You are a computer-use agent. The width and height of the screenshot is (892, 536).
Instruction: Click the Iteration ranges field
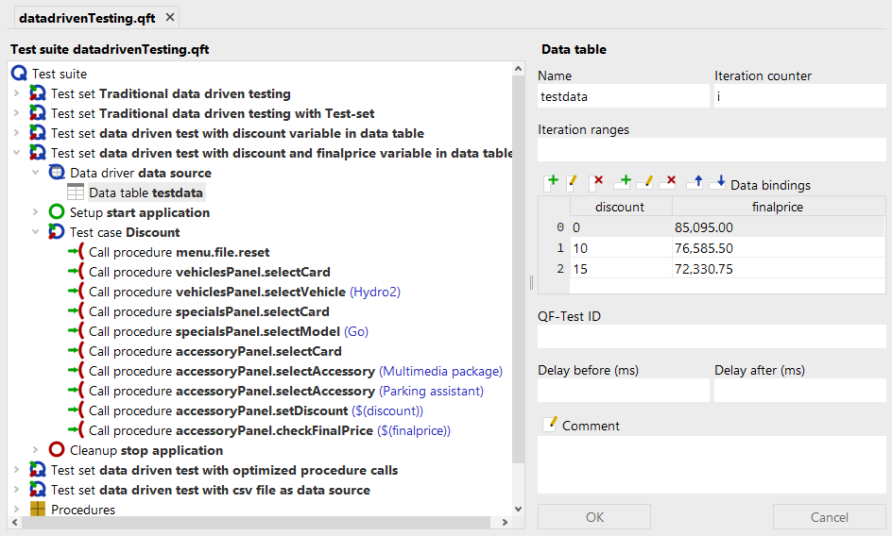712,149
